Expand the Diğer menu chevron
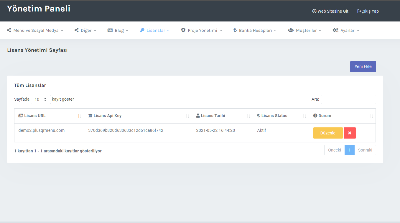This screenshot has width=400, height=223. (95, 30)
